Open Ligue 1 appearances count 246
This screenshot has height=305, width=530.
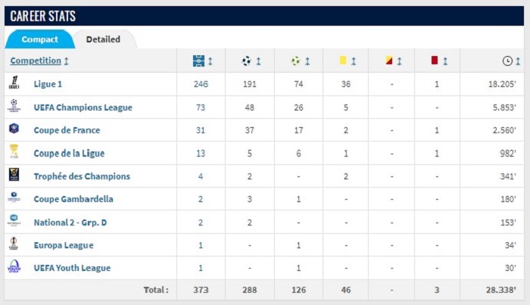201,84
